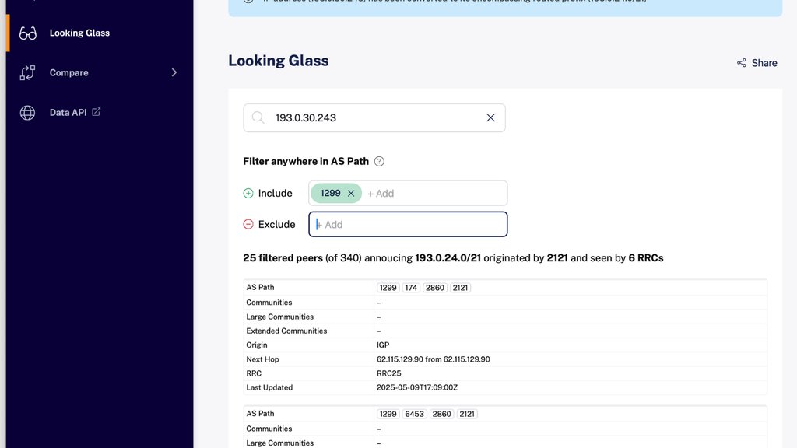Click the Share button label
The width and height of the screenshot is (797, 448).
(x=764, y=63)
